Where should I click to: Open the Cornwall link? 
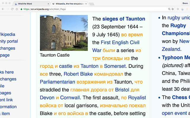[x=70, y=98]
